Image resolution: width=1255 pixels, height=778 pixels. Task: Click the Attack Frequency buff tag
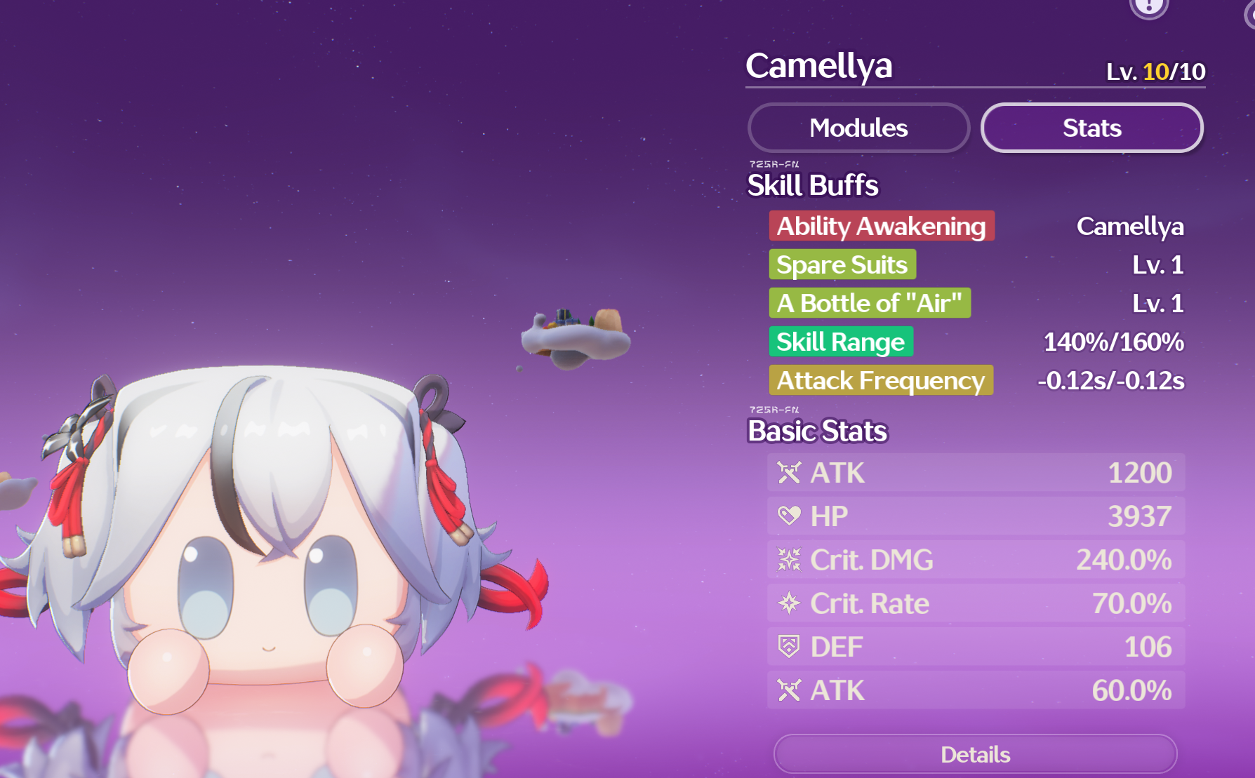(881, 380)
